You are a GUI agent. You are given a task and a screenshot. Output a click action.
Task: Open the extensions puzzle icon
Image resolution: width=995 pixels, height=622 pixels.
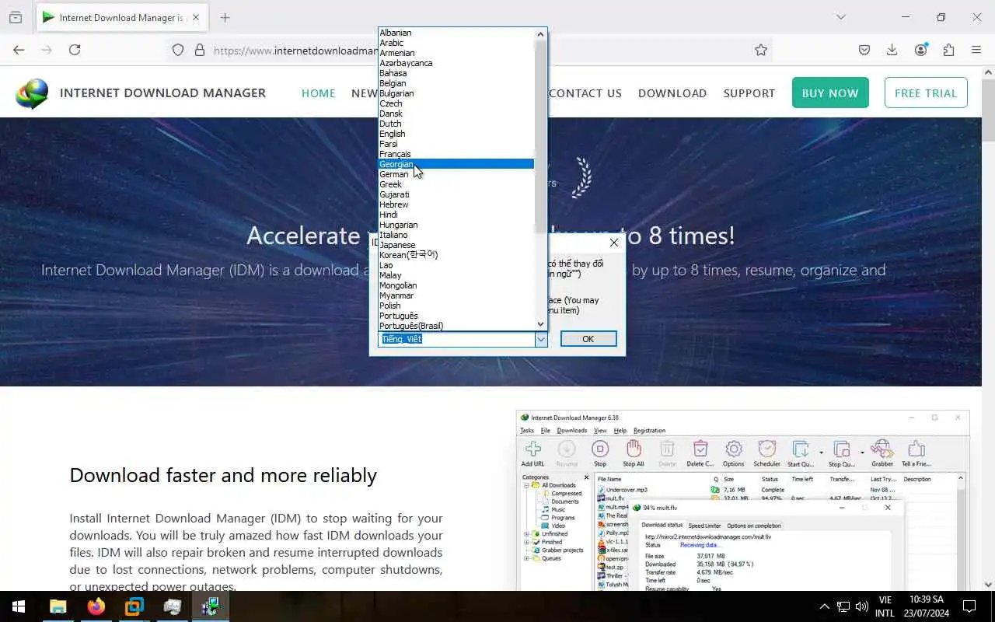tap(948, 50)
